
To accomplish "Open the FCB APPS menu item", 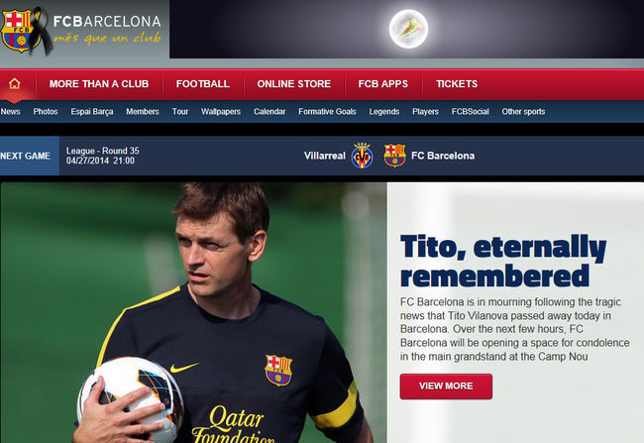I will (383, 84).
